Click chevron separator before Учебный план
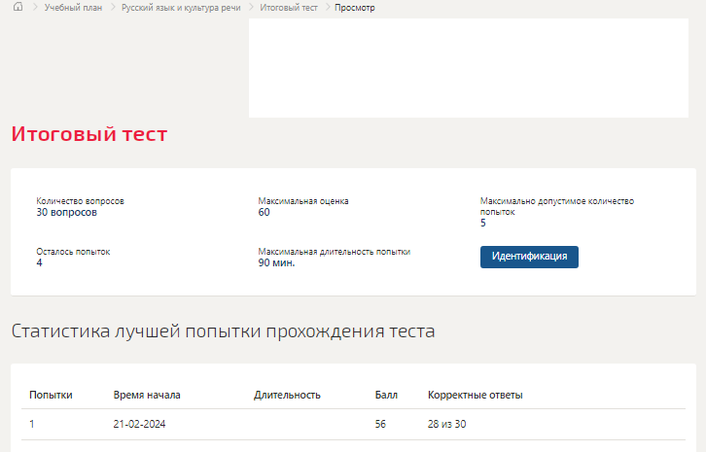This screenshot has height=452, width=706. [x=35, y=7]
